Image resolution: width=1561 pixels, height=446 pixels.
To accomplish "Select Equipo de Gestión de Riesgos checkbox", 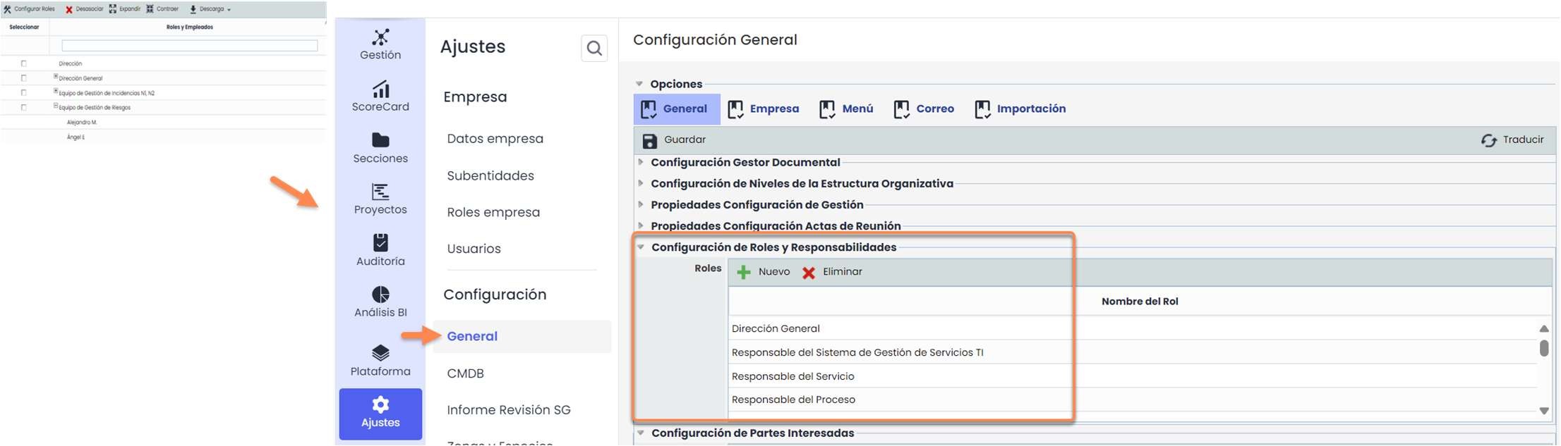I will tap(23, 108).
